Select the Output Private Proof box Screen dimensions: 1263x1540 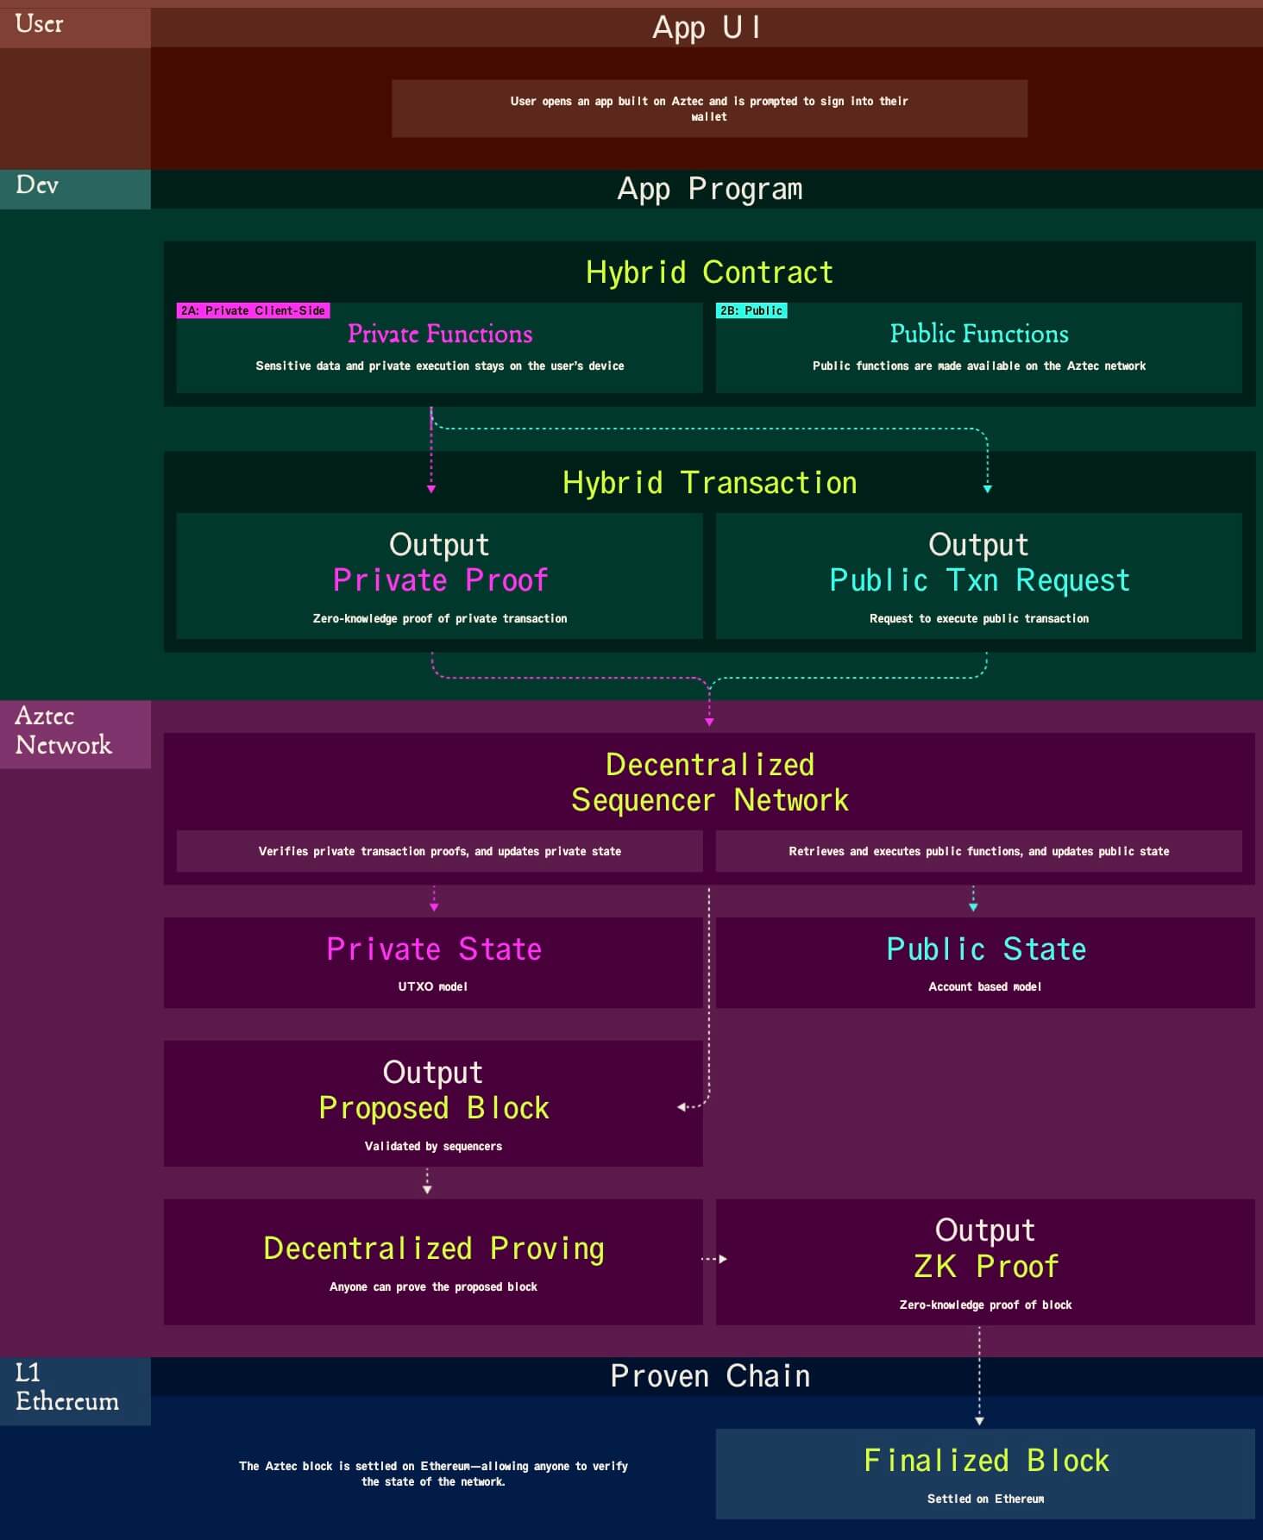tap(439, 575)
